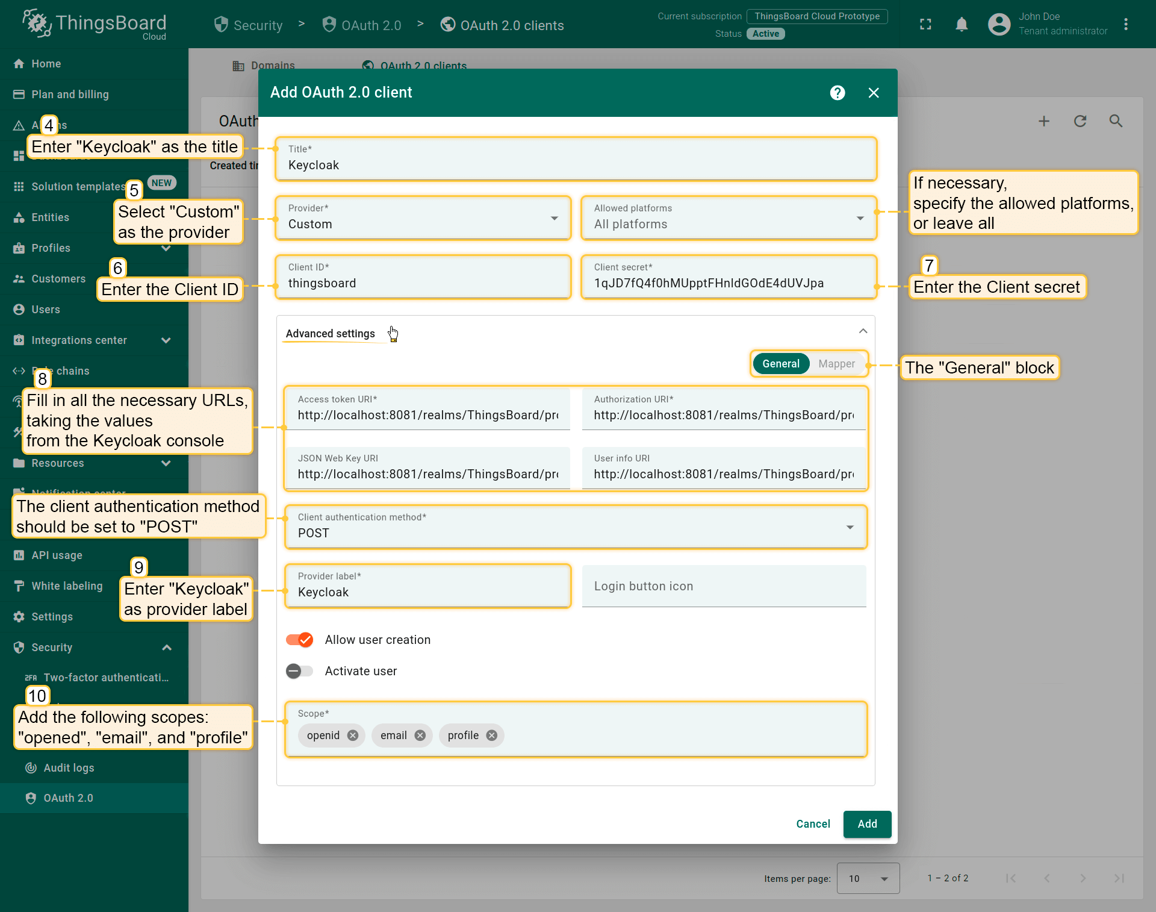Remove the email scope chip
Viewport: 1156px width, 912px height.
click(x=420, y=736)
